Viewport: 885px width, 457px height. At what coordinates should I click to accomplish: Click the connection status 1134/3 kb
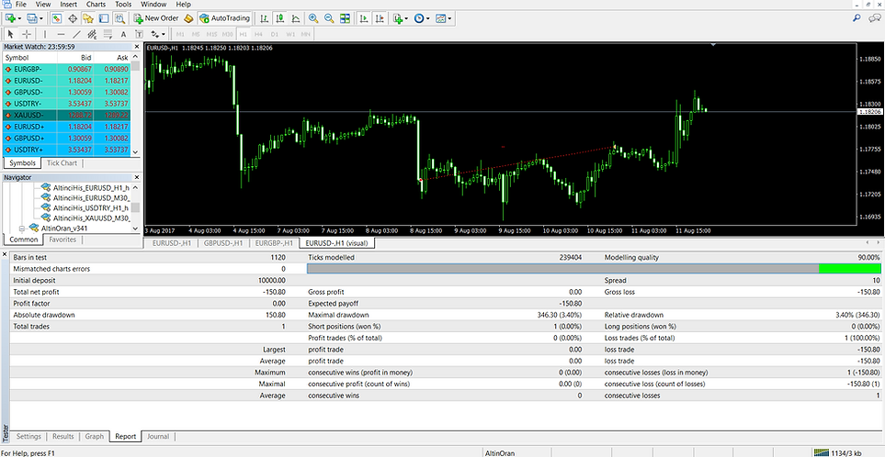click(x=836, y=452)
